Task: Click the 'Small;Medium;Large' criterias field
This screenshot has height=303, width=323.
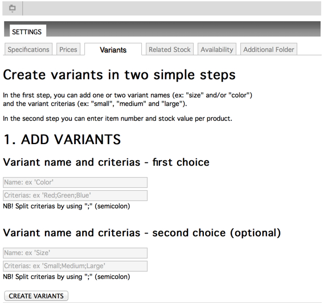Action: pyautogui.click(x=75, y=266)
